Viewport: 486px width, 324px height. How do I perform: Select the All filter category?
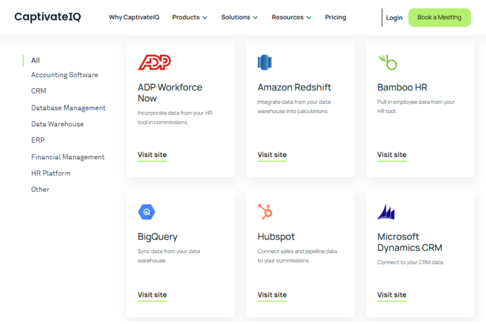click(35, 60)
